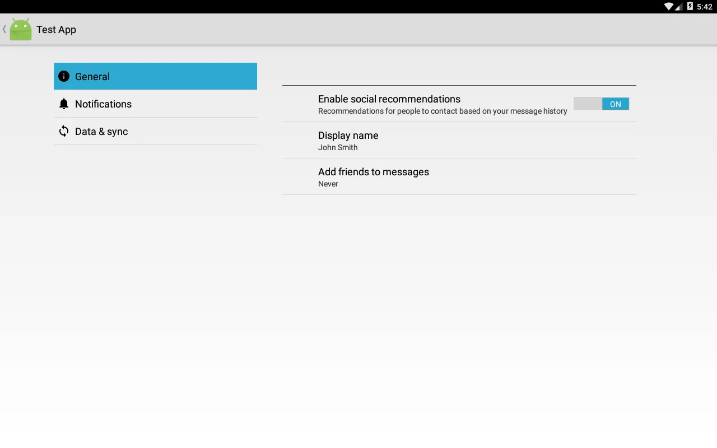Tap the battery icon in status bar

(x=690, y=7)
